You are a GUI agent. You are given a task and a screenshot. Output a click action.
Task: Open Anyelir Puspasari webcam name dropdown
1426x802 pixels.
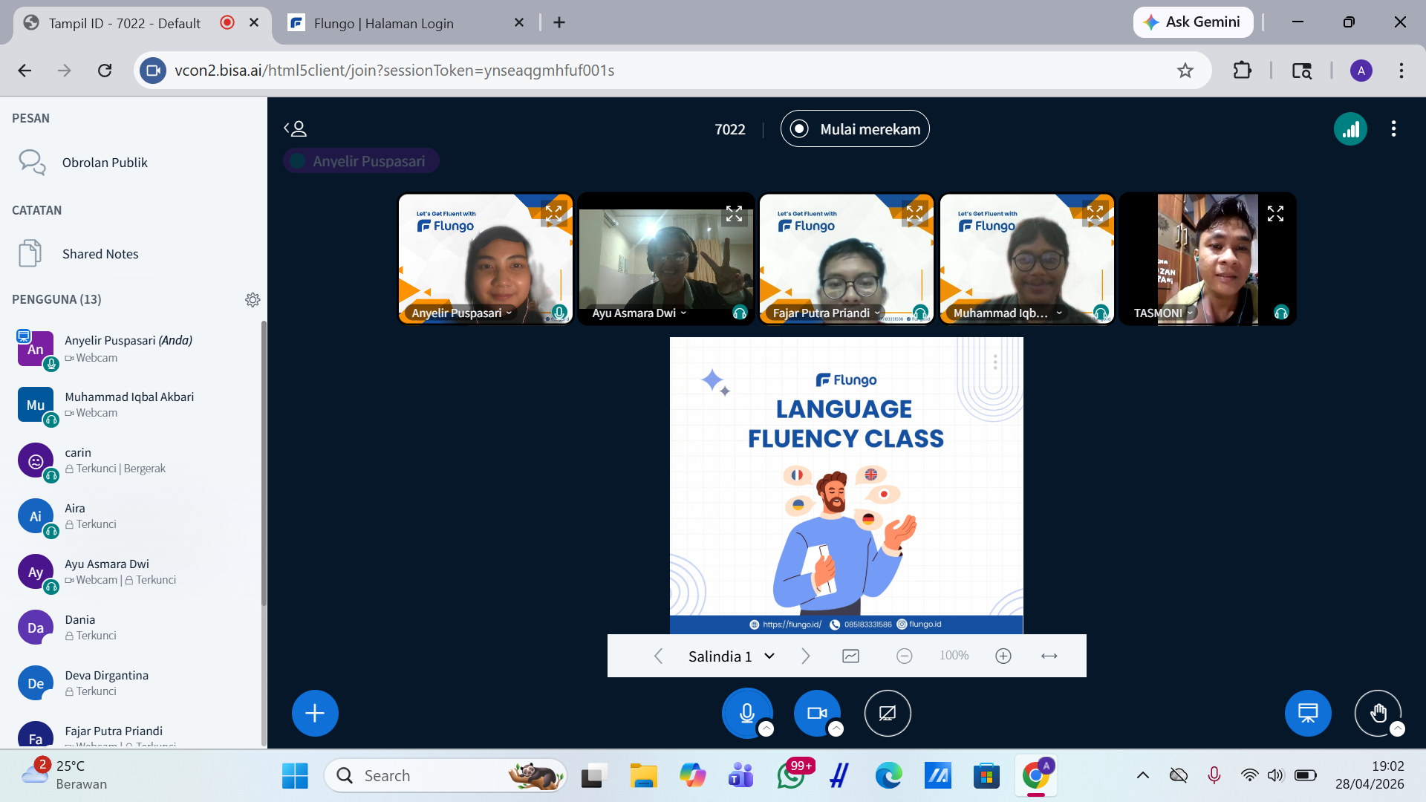(x=461, y=313)
